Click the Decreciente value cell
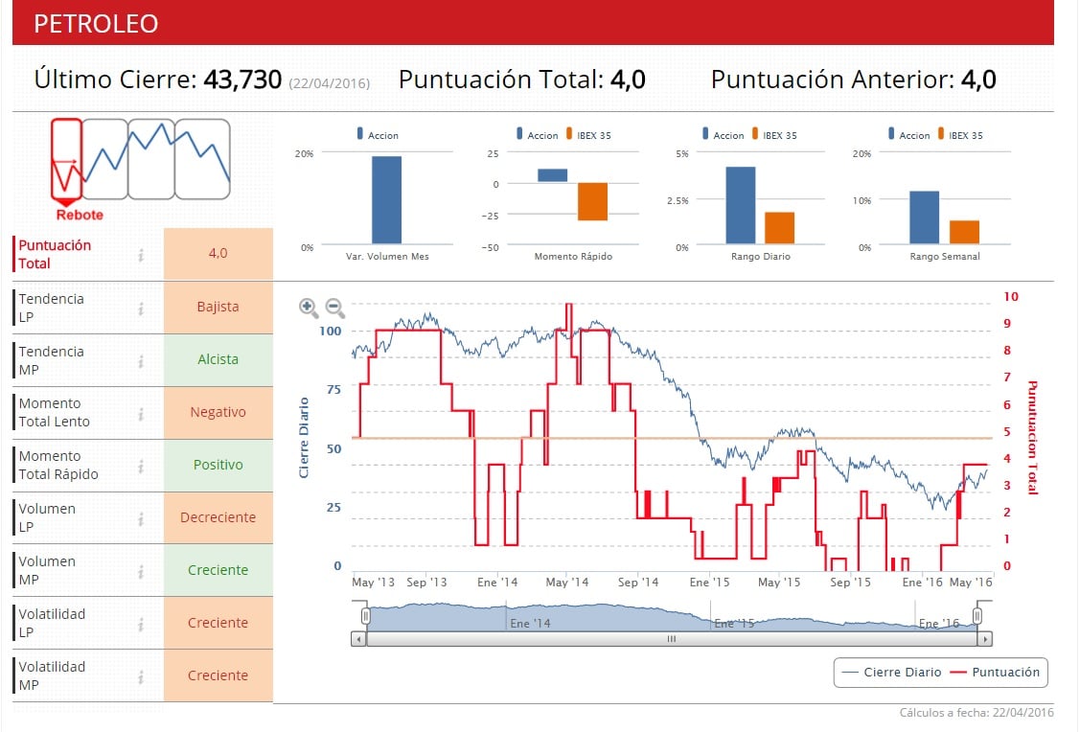This screenshot has width=1080, height=732. [218, 517]
